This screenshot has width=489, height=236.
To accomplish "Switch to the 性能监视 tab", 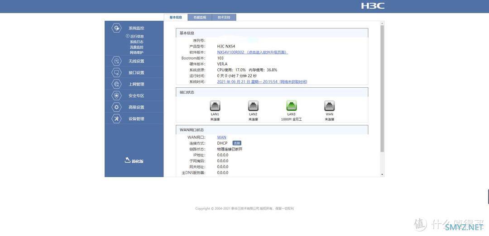I will (200, 18).
